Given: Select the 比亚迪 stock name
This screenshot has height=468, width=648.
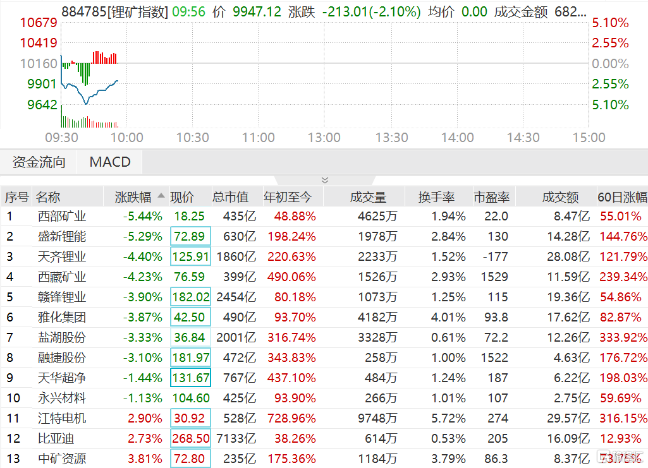Looking at the screenshot, I should point(56,439).
